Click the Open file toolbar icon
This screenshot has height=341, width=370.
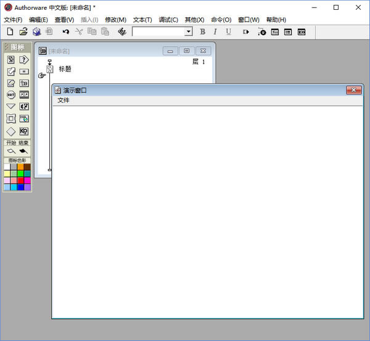23,31
